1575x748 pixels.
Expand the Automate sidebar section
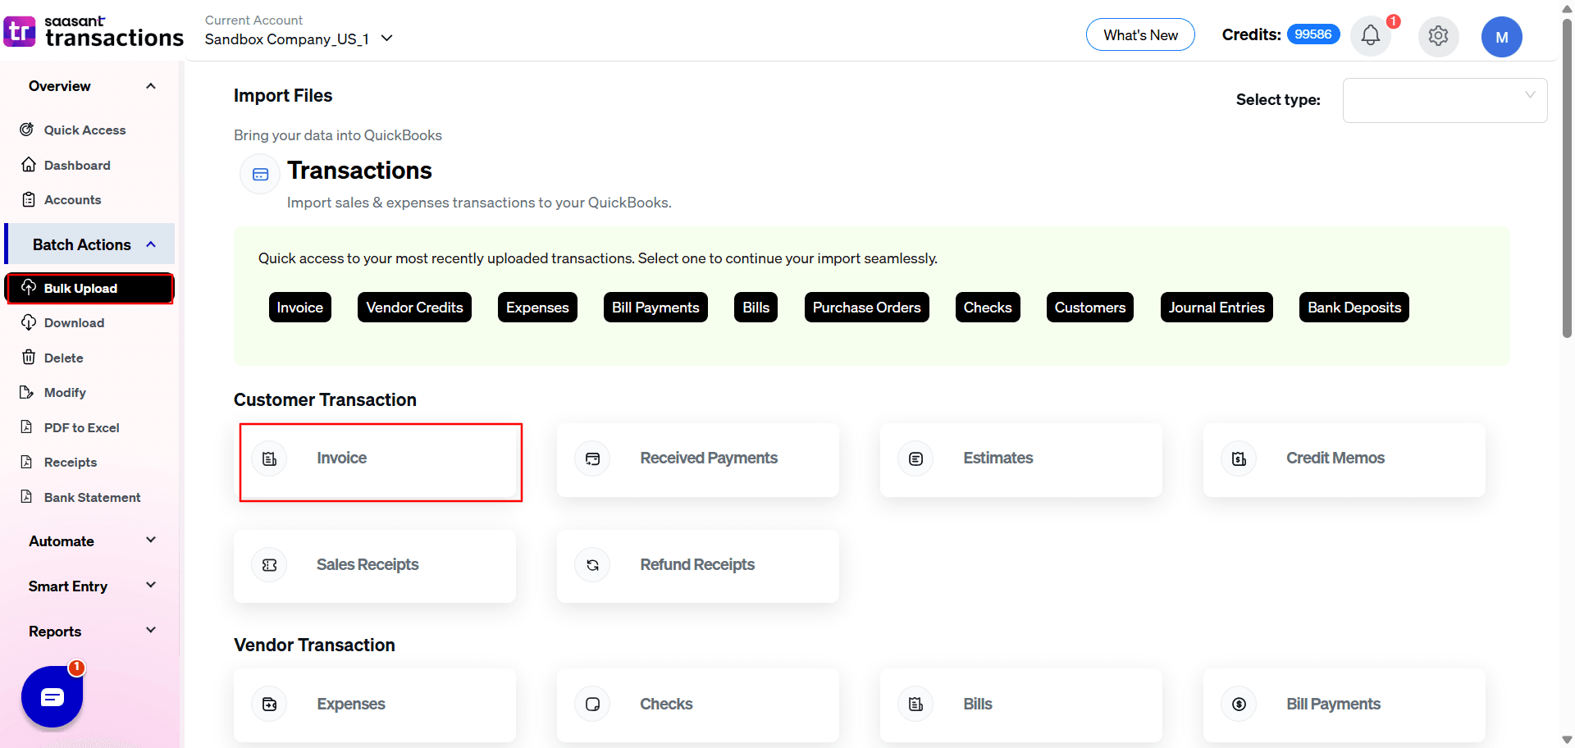coord(151,540)
